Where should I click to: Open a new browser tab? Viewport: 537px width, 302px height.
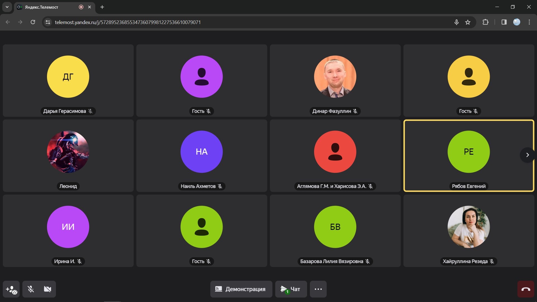pos(102,7)
